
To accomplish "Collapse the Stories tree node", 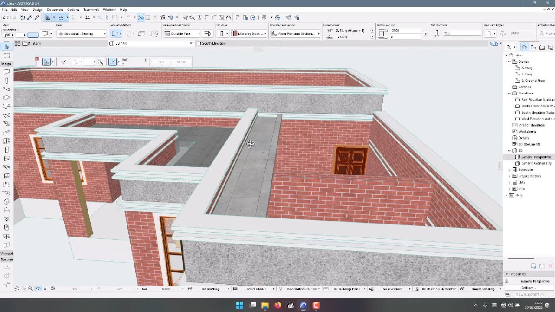I will [x=509, y=62].
